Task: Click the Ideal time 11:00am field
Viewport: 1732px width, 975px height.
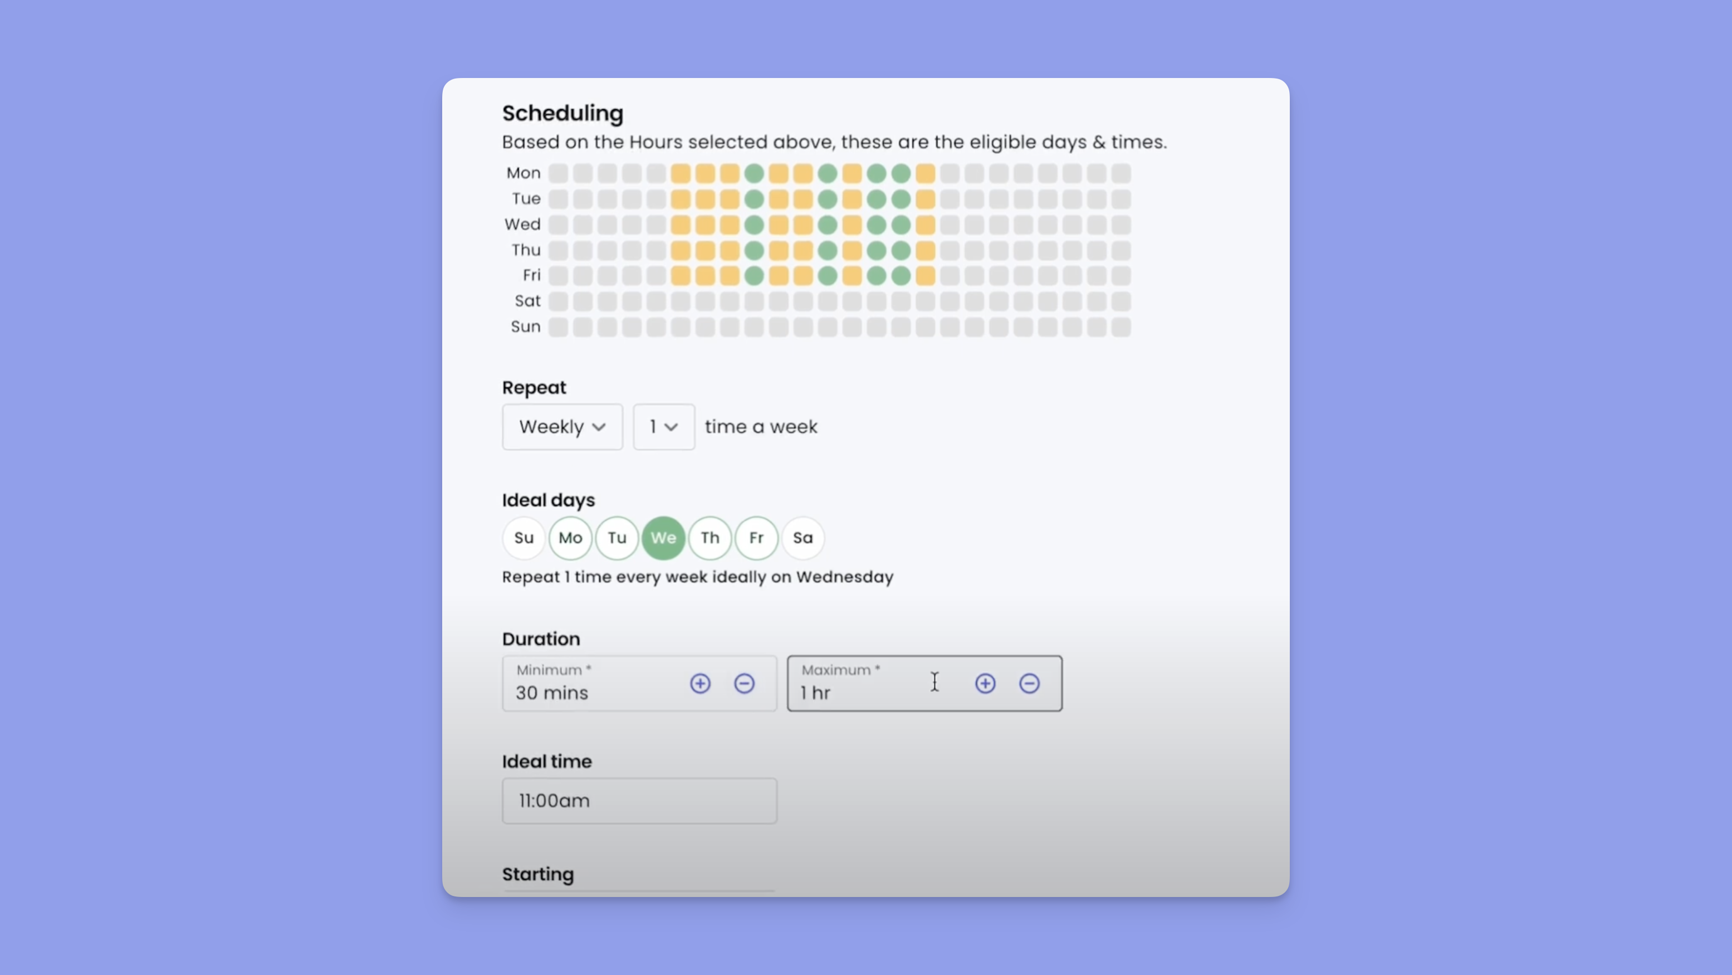Action: pos(639,801)
